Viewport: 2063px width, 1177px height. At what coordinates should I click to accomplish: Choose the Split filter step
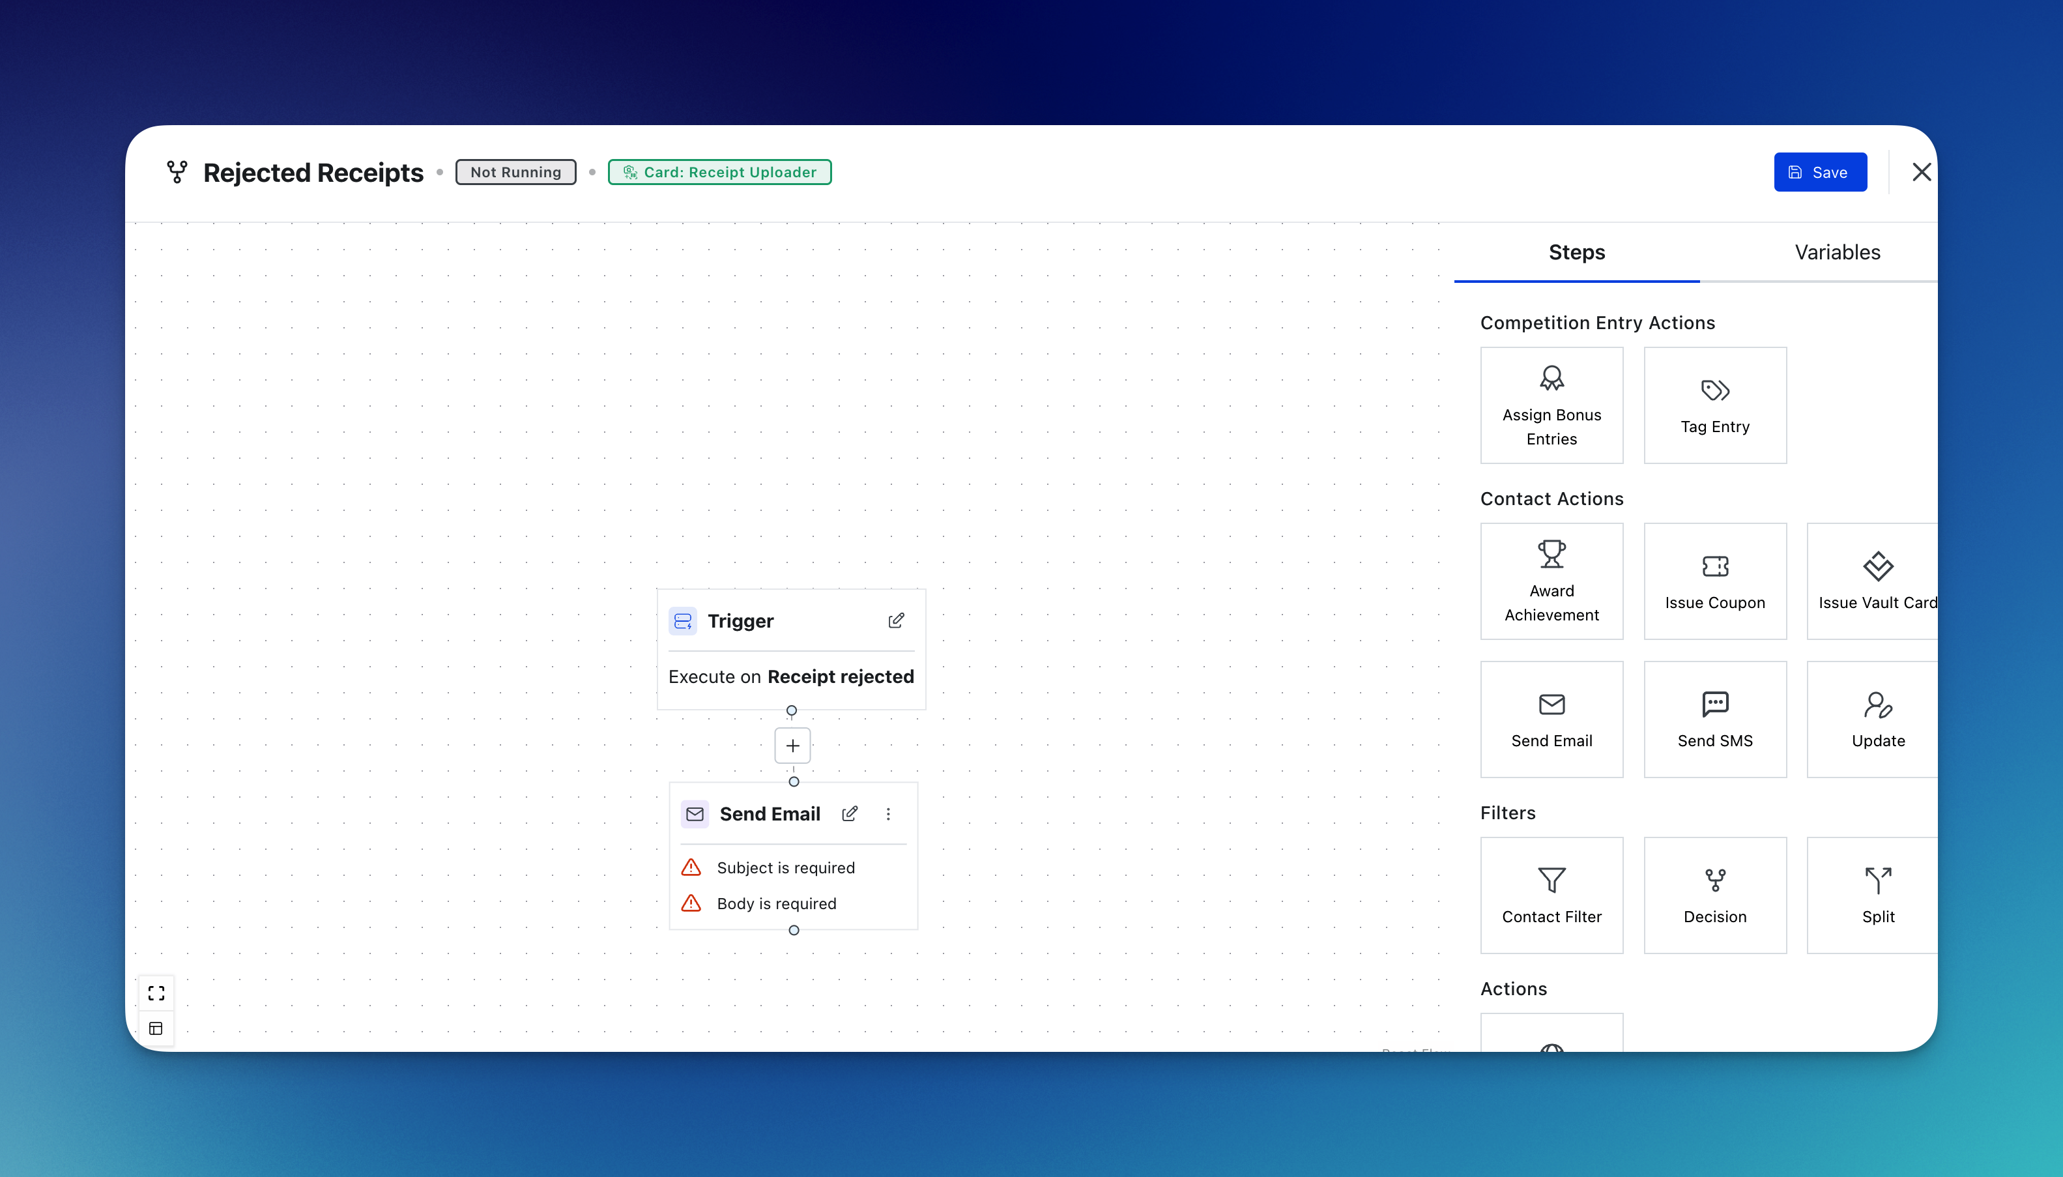[1877, 895]
